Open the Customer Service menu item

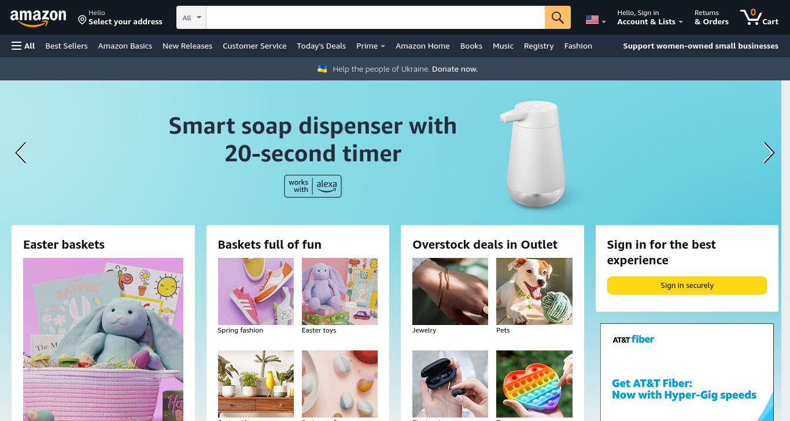coord(254,46)
